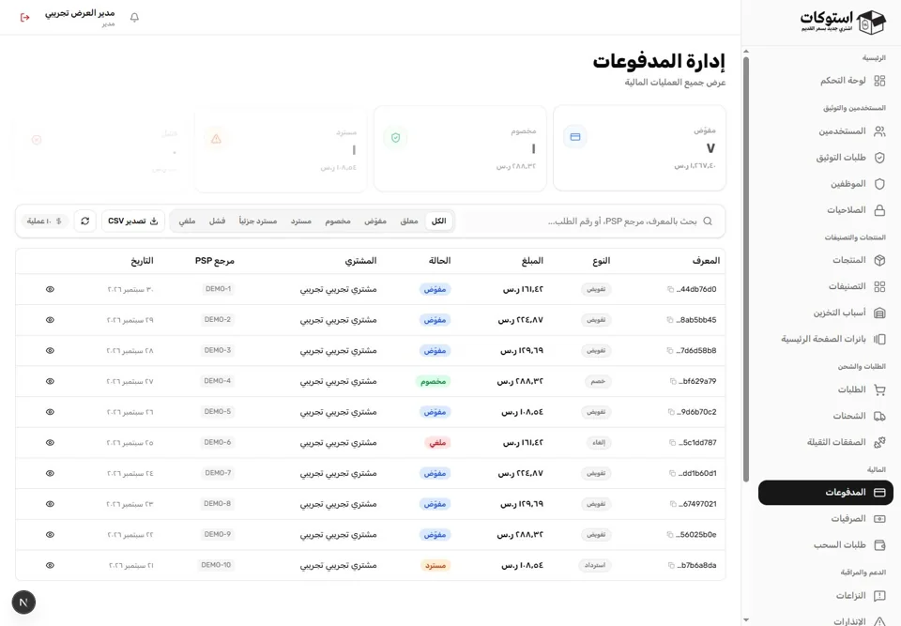
Task: Select the الكل filter tab
Action: tap(439, 221)
